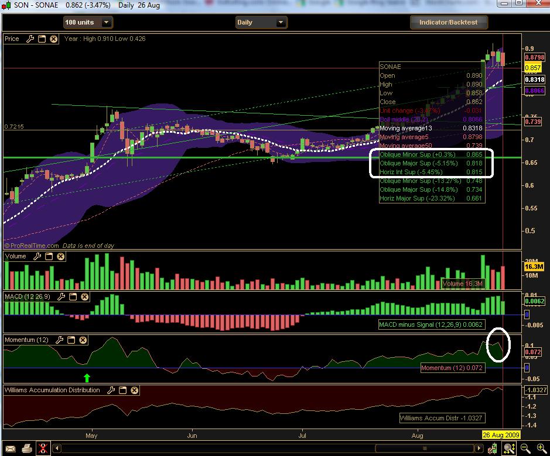
Task: Click the Moving average13 row in info box
Action: coord(431,128)
